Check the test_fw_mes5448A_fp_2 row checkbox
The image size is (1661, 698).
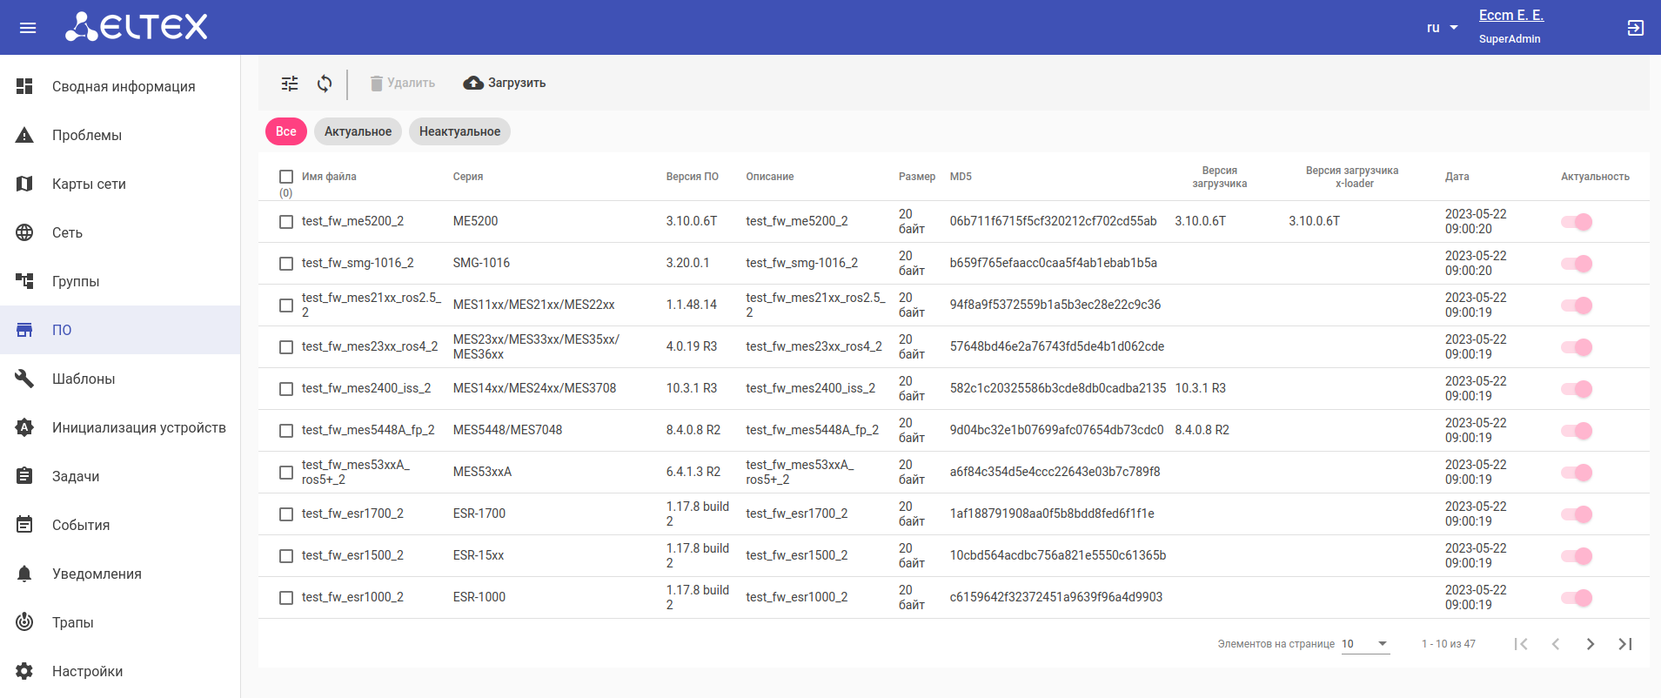286,431
